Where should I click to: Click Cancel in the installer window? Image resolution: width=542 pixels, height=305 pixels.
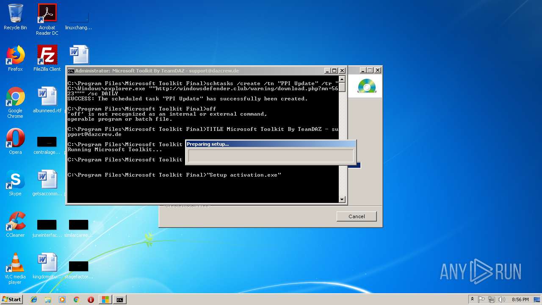tap(357, 216)
